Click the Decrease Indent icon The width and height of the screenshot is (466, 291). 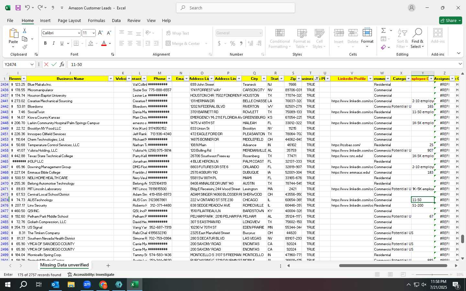(x=148, y=43)
